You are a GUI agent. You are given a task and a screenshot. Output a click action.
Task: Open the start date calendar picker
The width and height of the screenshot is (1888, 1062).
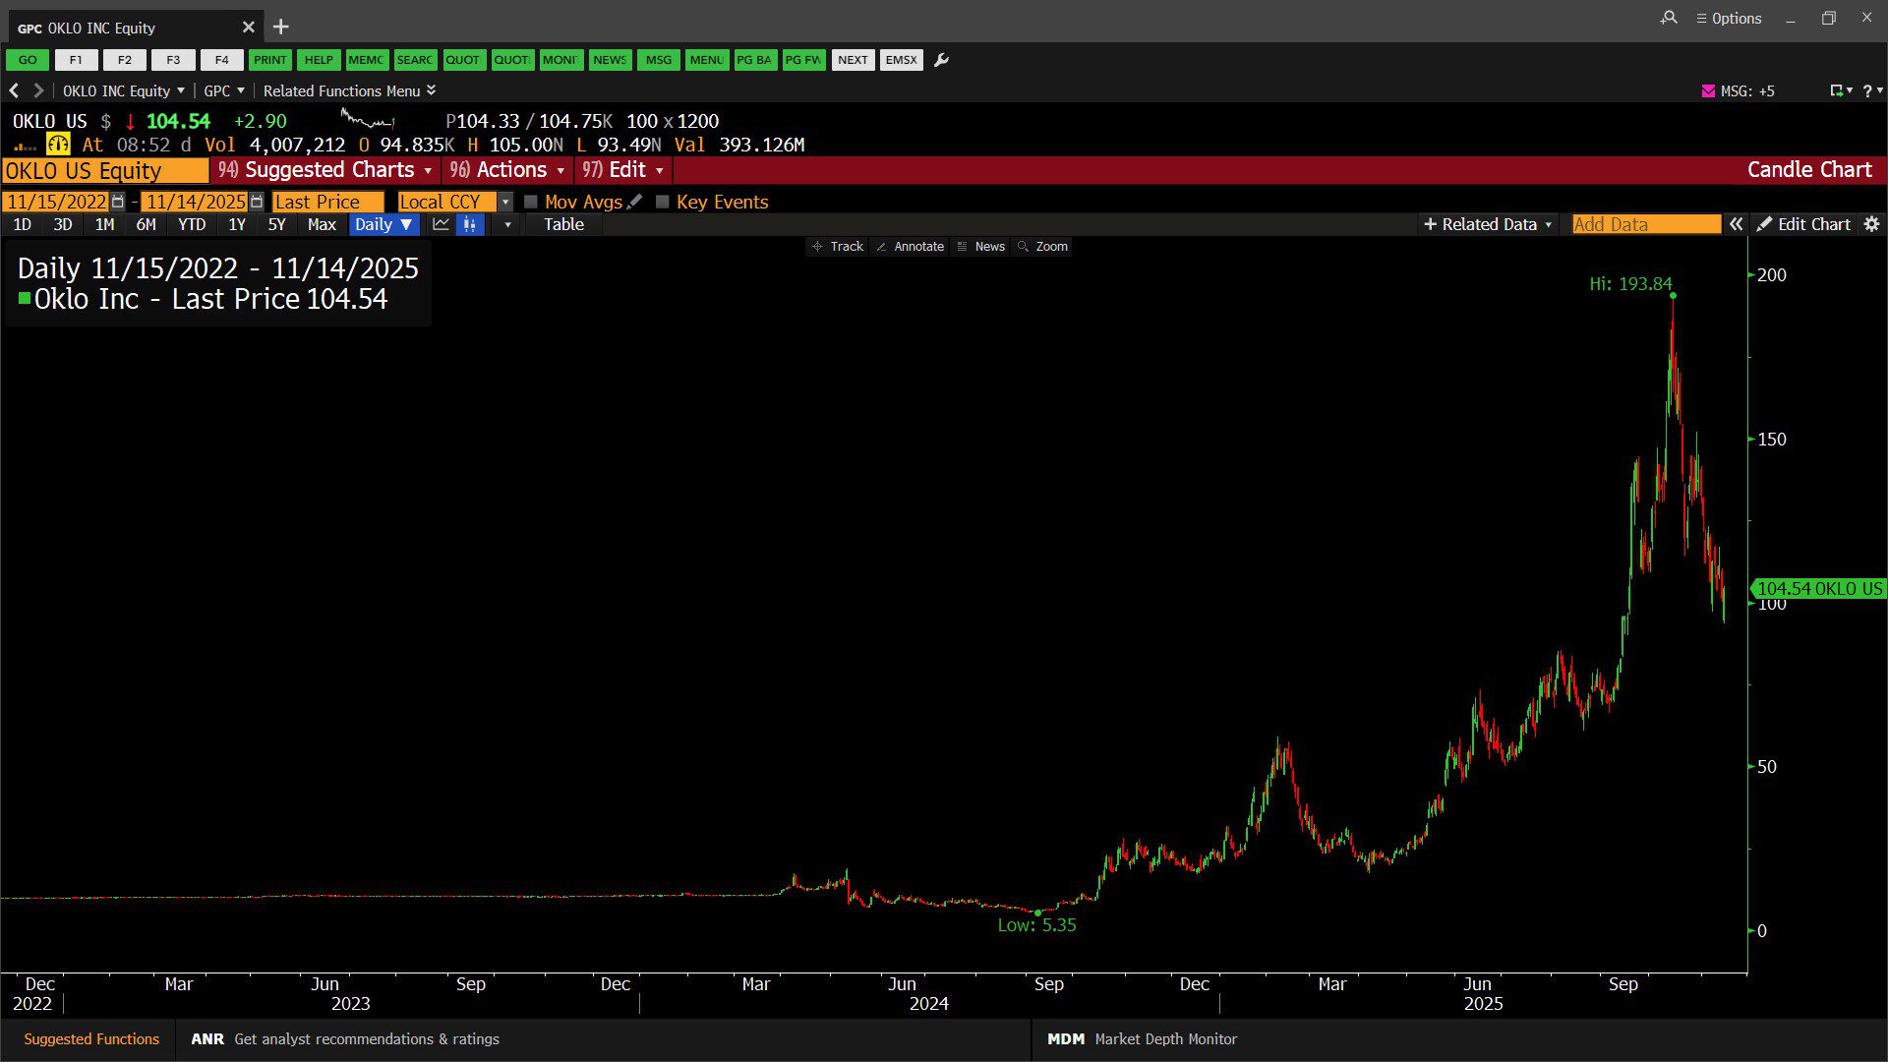[x=118, y=202]
